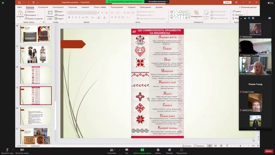Toggle text shadow (S) formatting
Image resolution: width=275 pixels, height=155 pixels.
(79, 17)
